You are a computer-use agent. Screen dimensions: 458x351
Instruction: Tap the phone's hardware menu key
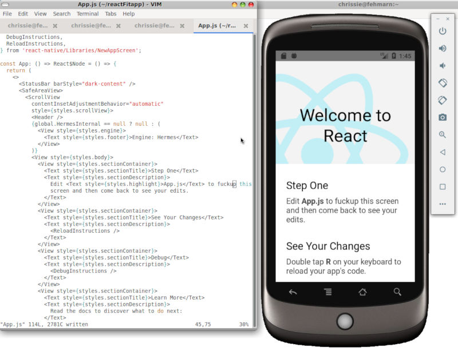pos(327,292)
